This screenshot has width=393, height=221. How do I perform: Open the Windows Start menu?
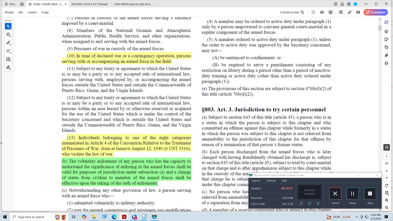coord(5,217)
